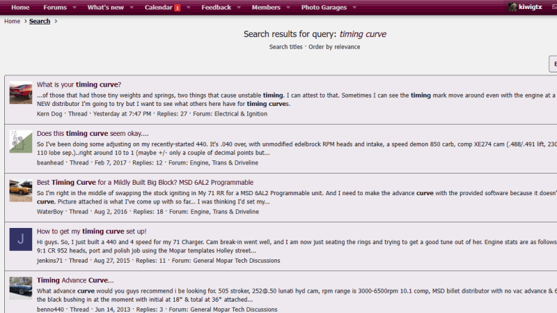Screen dimensions: 557x313
Task: Open the inbox envelope icon
Action: coord(554,7)
